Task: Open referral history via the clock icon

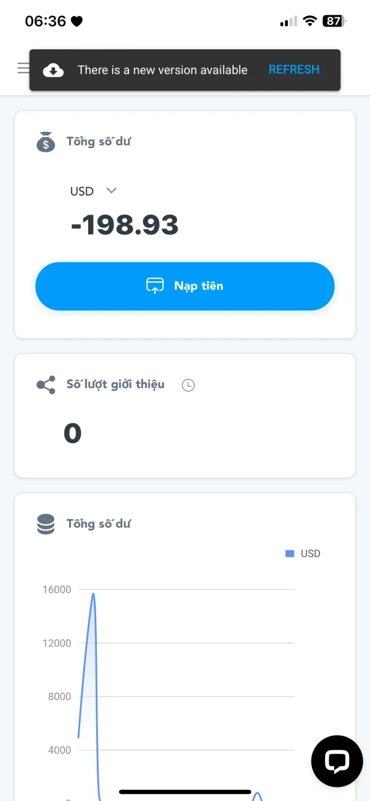Action: 188,385
